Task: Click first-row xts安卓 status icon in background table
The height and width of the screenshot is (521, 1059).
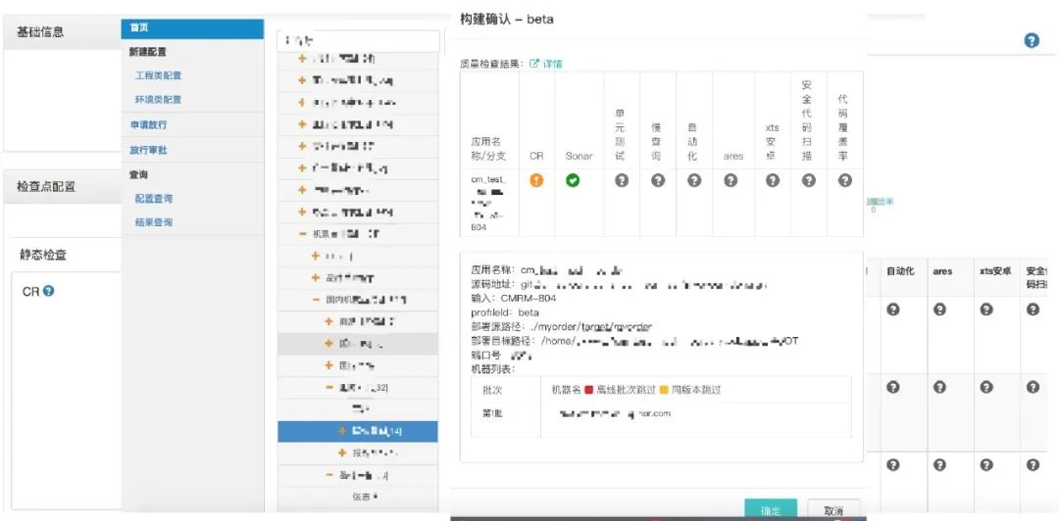Action: [x=986, y=309]
